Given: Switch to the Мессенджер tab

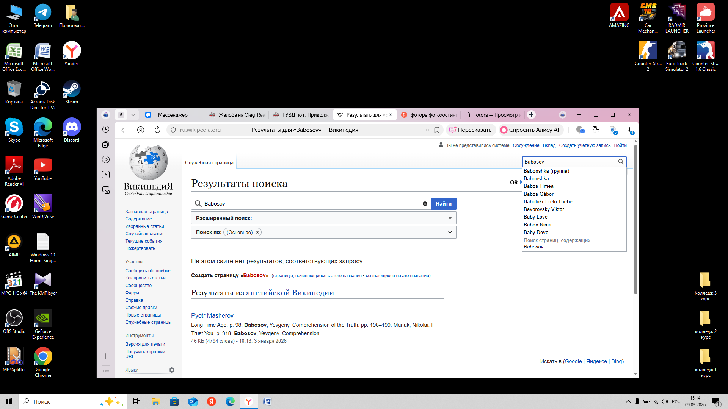Looking at the screenshot, I should tap(173, 115).
